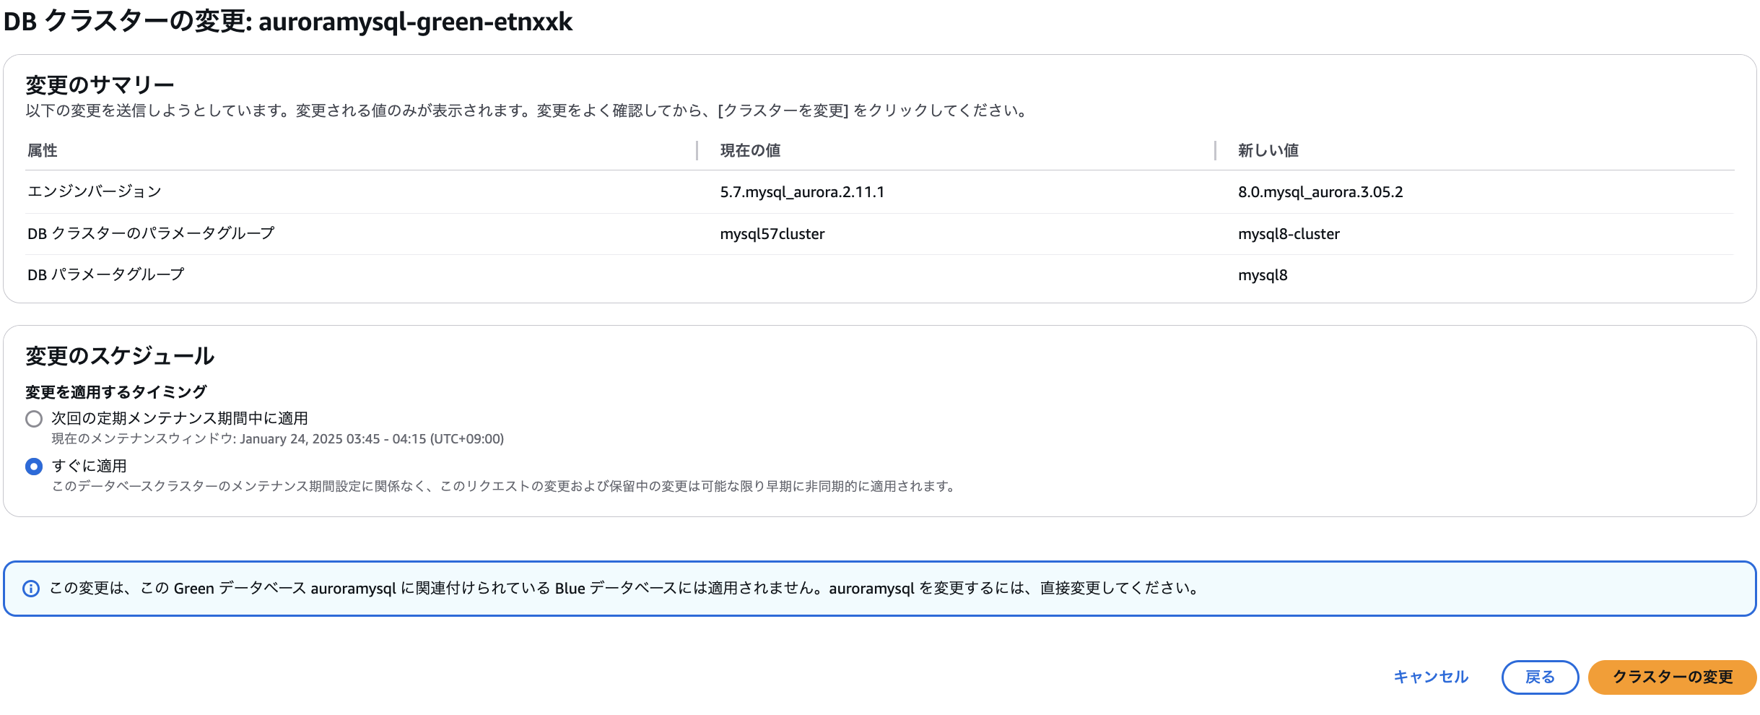Click the 変更のスケジュール section heading
The image size is (1760, 715).
point(120,355)
